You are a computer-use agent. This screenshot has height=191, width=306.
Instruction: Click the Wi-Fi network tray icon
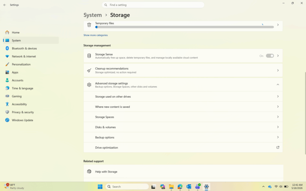pyautogui.click(x=276, y=187)
